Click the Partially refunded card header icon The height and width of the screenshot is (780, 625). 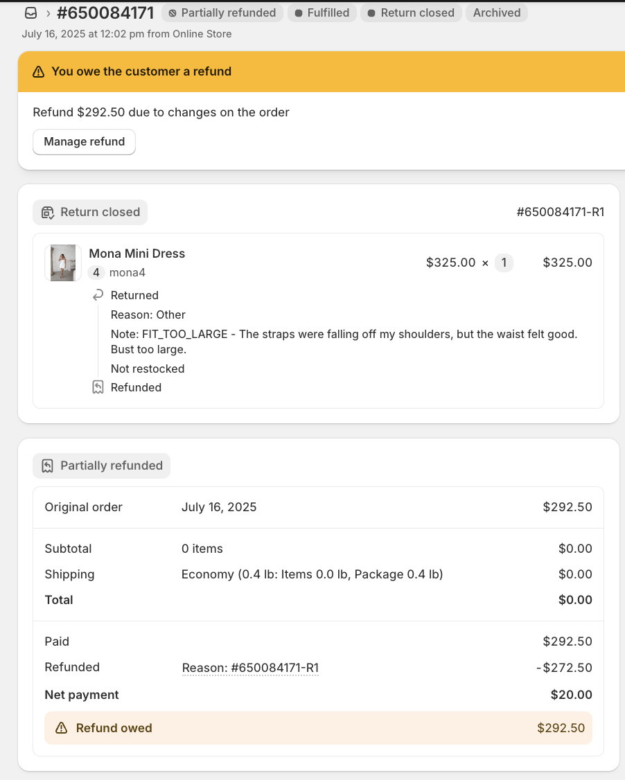(47, 466)
